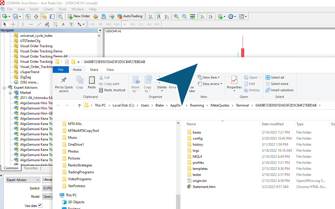Open the Charts menu
Viewport: 335px width, 209px height.
48,9
